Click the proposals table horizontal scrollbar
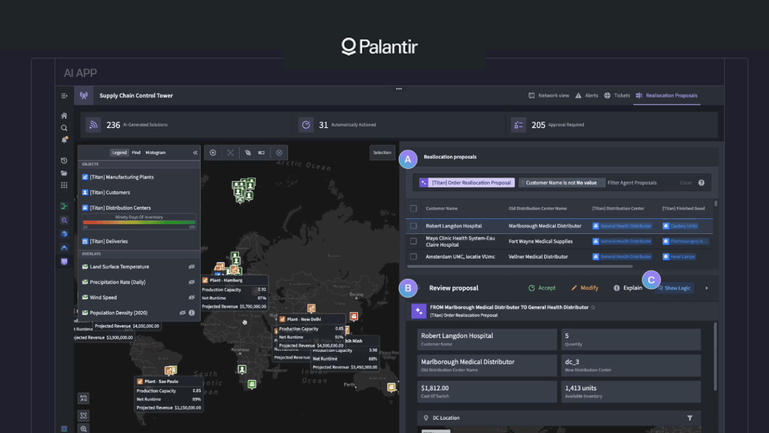Image resolution: width=769 pixels, height=433 pixels. (520, 266)
